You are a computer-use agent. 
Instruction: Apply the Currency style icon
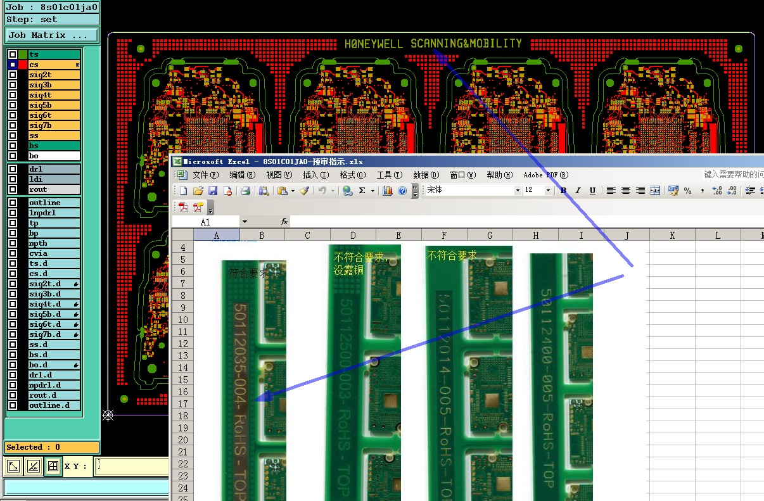tap(673, 191)
